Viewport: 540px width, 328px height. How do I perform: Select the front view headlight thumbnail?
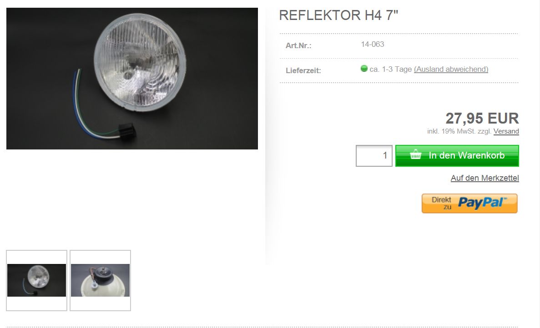coord(36,280)
